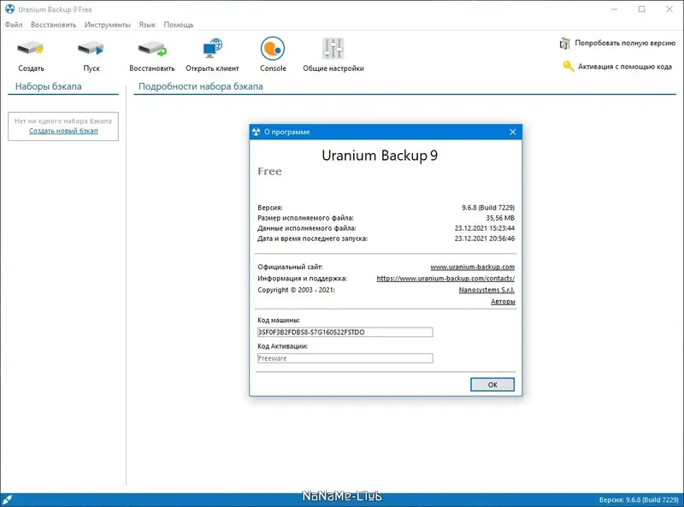This screenshot has height=507, width=684.
Task: Select the Наборы бэкапа panel header
Action: coord(49,86)
